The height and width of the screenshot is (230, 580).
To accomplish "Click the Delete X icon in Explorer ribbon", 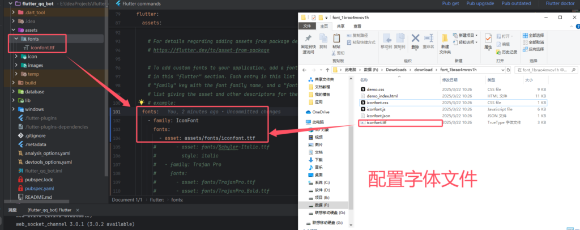I will coord(415,38).
